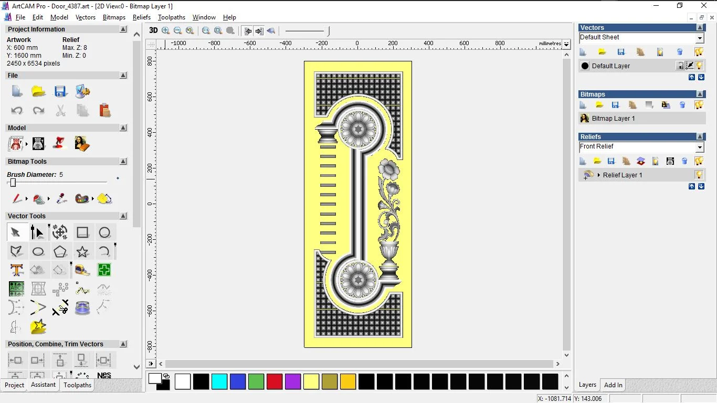The image size is (717, 403).
Task: Choose the Paint brush bitmap tool
Action: (17, 199)
